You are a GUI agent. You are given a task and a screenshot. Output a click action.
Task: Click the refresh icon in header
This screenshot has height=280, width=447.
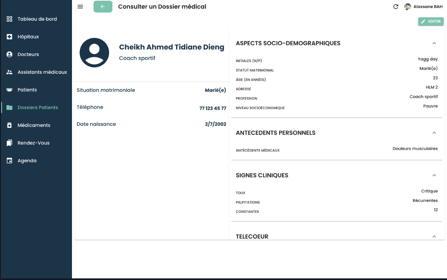[396, 7]
